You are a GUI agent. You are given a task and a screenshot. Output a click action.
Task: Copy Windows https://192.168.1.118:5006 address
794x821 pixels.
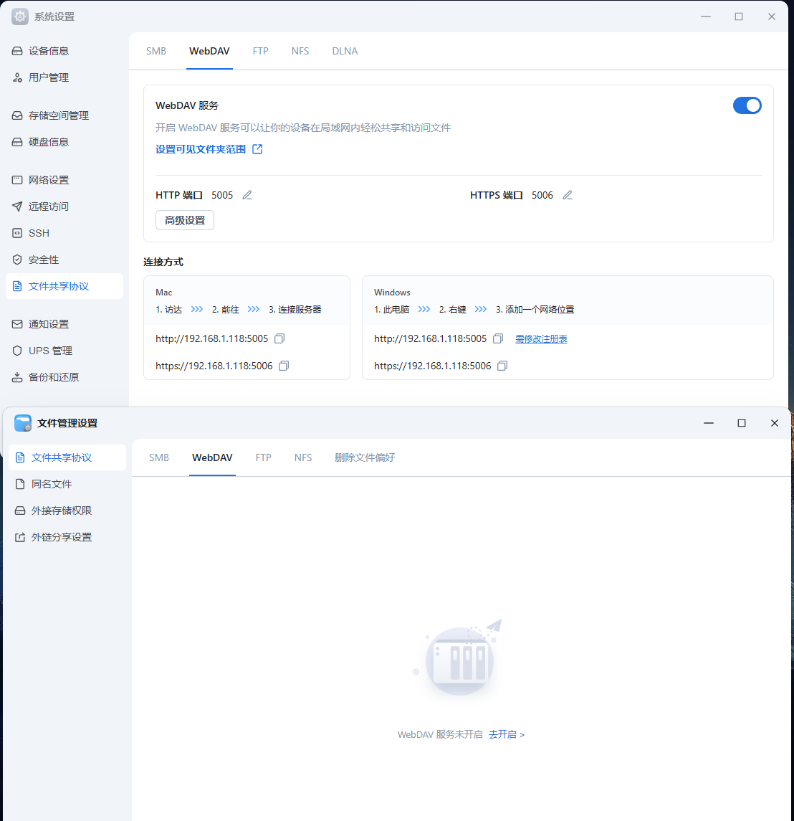502,366
